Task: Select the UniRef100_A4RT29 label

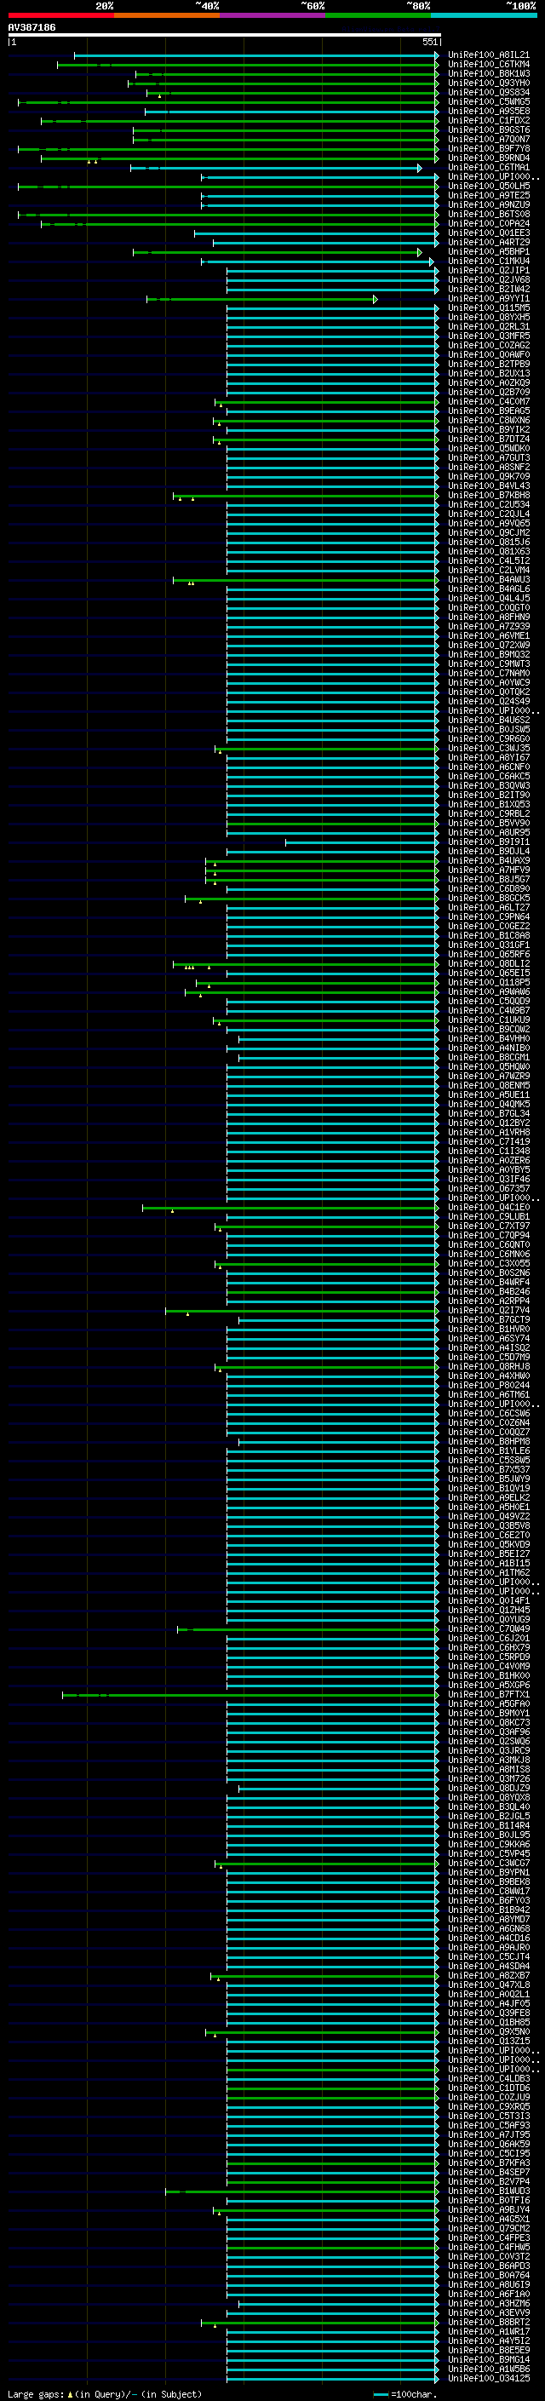Action: click(x=488, y=243)
